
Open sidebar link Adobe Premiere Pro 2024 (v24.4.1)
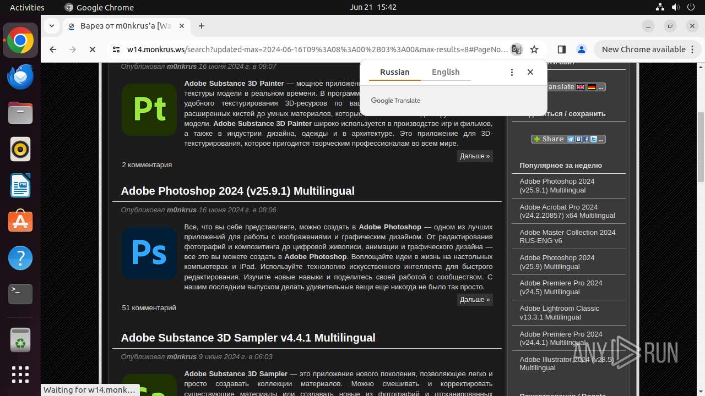561,338
